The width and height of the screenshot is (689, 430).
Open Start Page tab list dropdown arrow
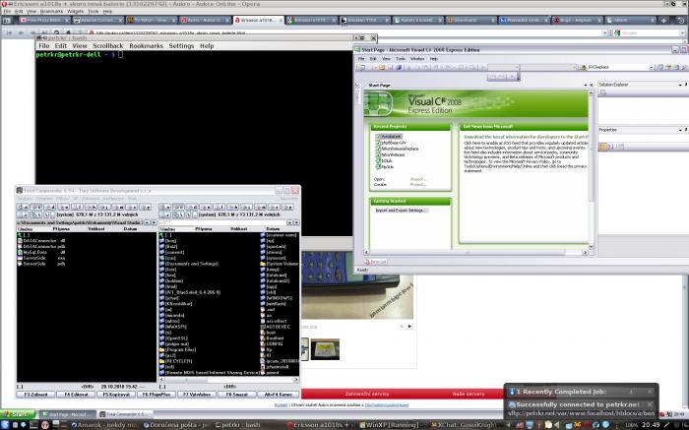586,86
